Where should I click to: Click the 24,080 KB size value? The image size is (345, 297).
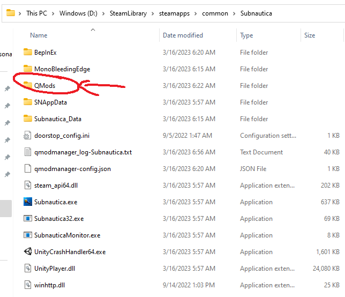[x=326, y=269]
